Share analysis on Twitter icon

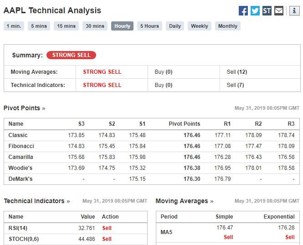click(255, 10)
